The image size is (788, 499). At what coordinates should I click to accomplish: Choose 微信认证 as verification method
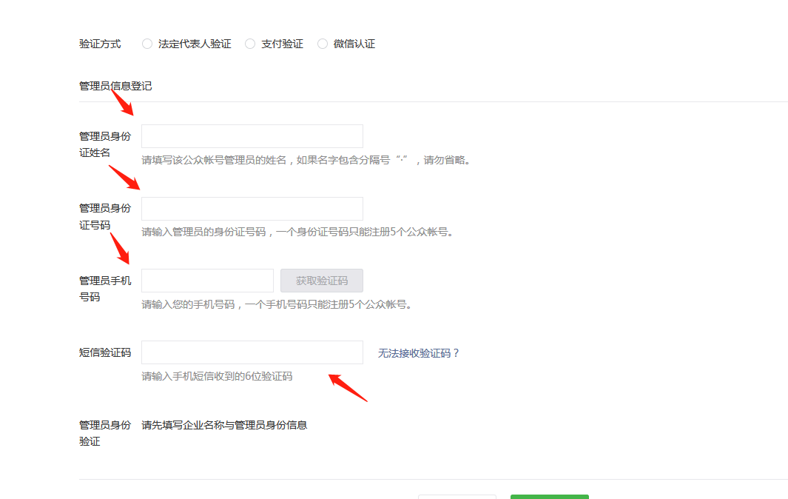322,43
